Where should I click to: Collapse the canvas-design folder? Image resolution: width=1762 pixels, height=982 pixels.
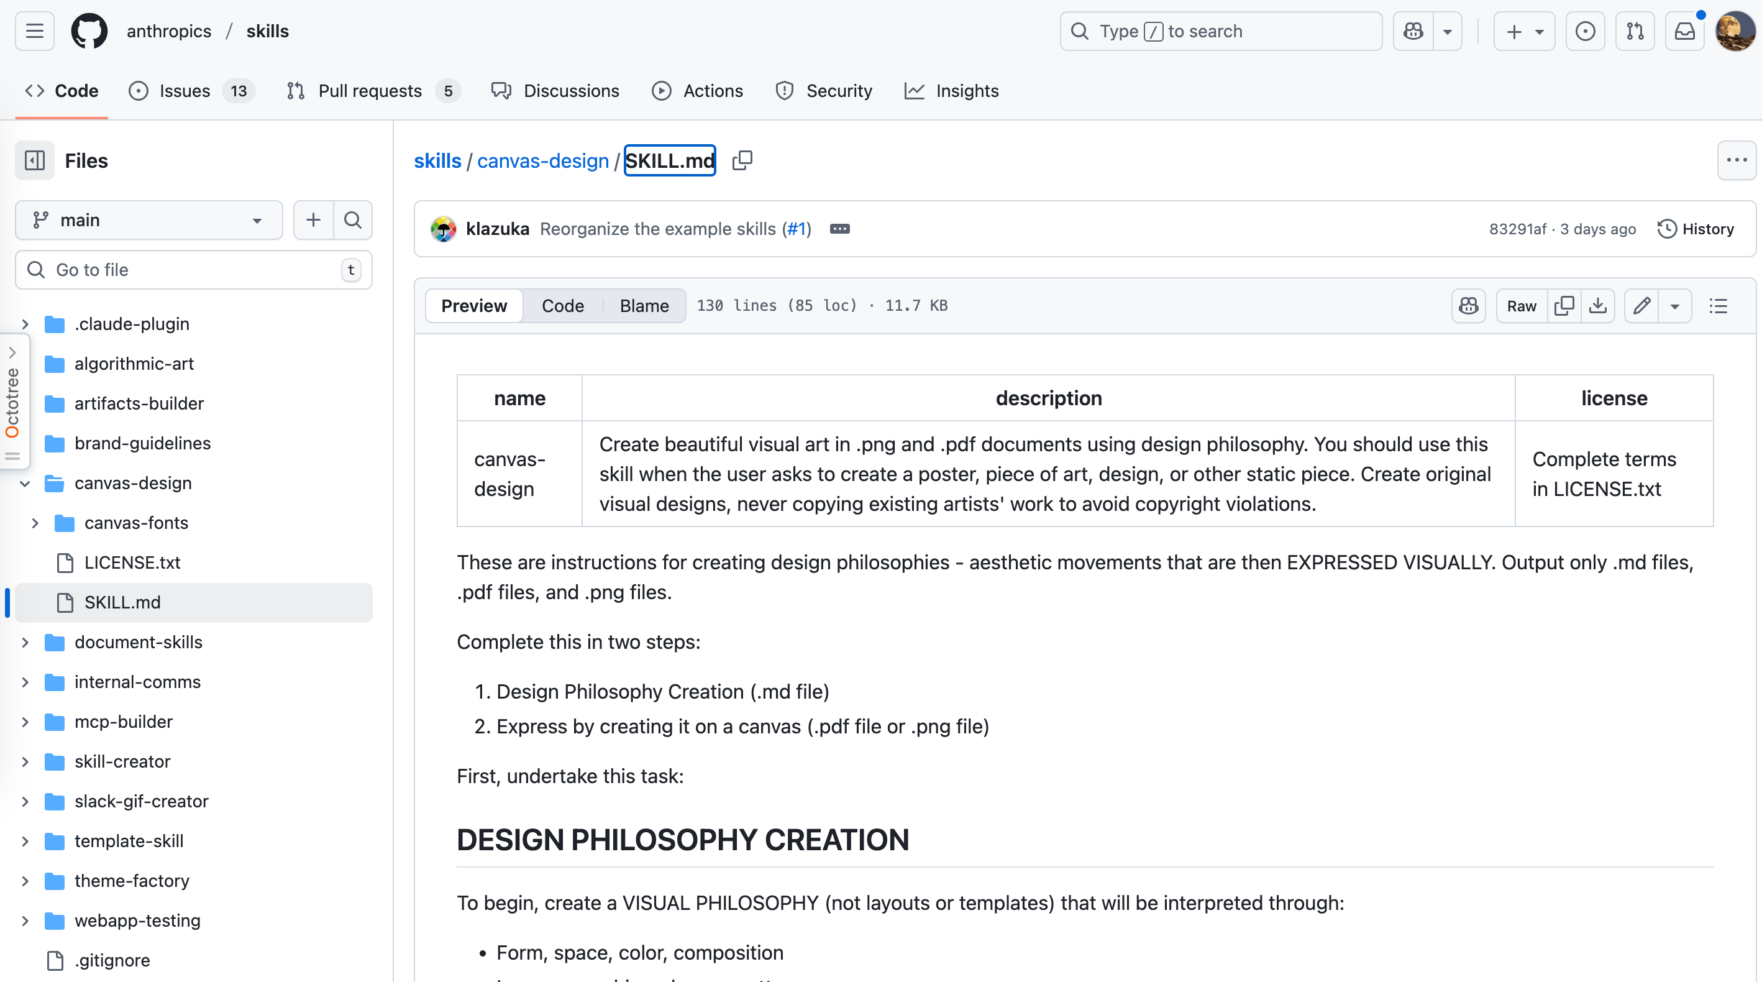pyautogui.click(x=25, y=483)
